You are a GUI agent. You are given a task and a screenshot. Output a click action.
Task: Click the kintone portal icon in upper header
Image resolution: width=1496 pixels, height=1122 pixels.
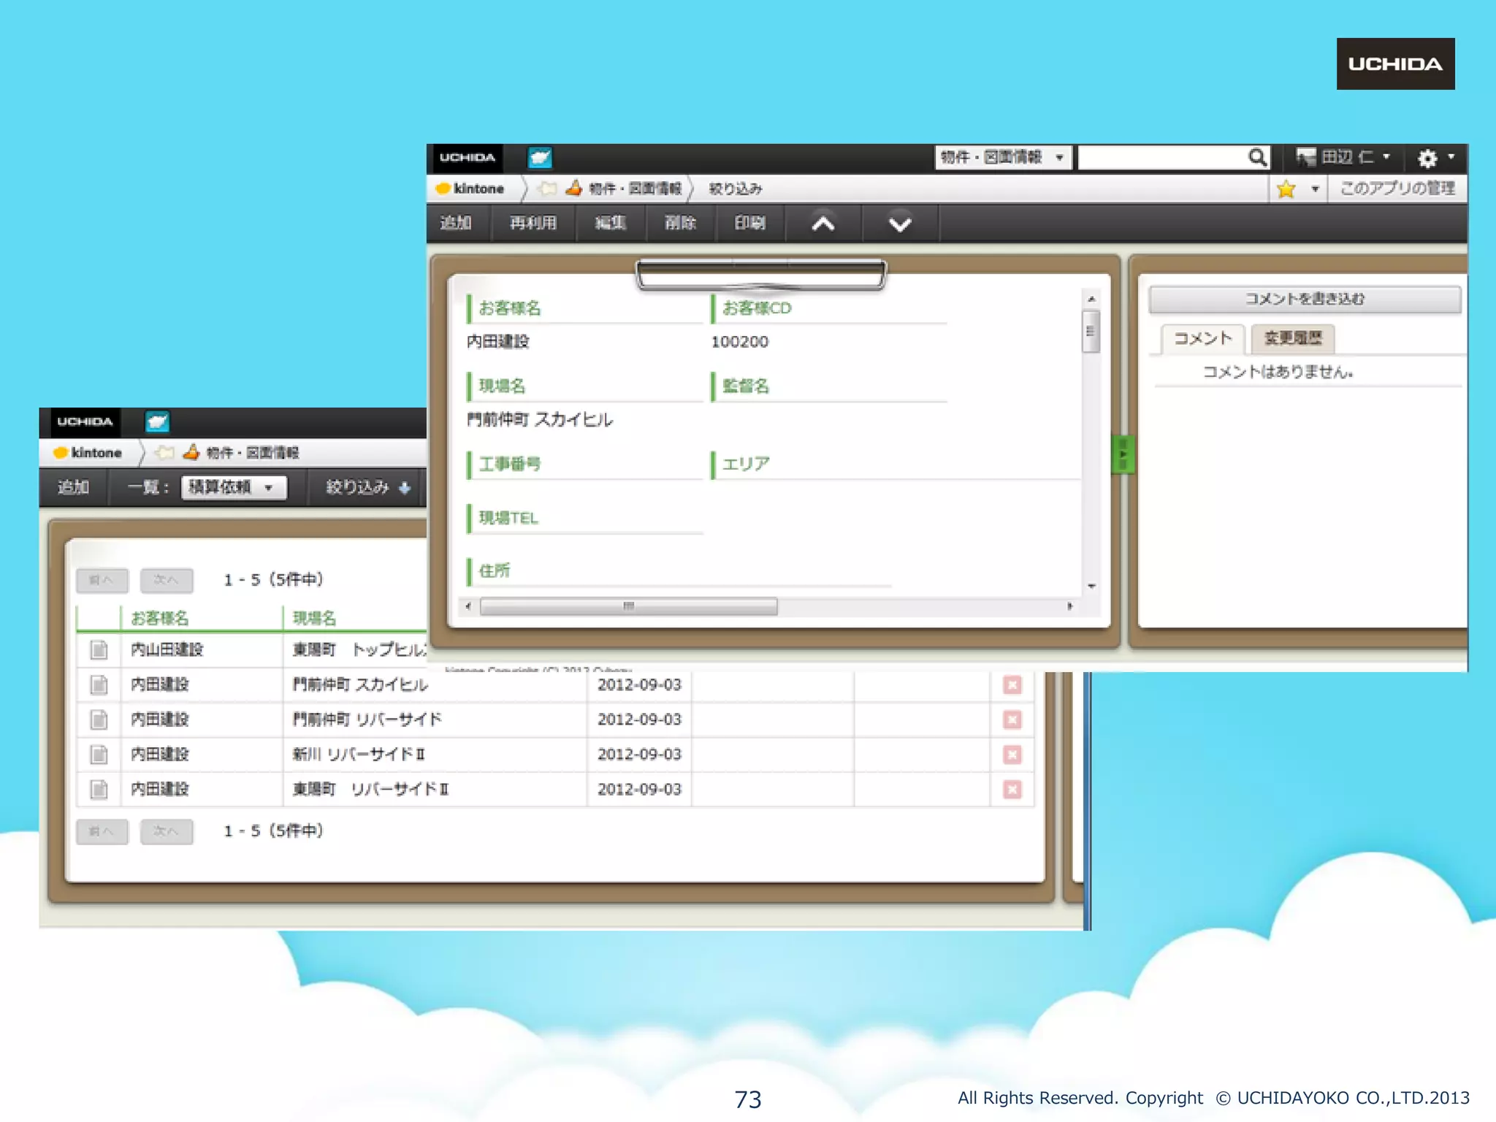point(540,157)
